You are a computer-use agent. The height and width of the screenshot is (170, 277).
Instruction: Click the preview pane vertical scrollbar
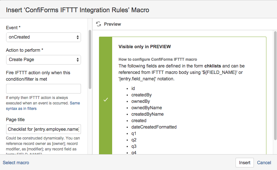[x=275, y=85]
